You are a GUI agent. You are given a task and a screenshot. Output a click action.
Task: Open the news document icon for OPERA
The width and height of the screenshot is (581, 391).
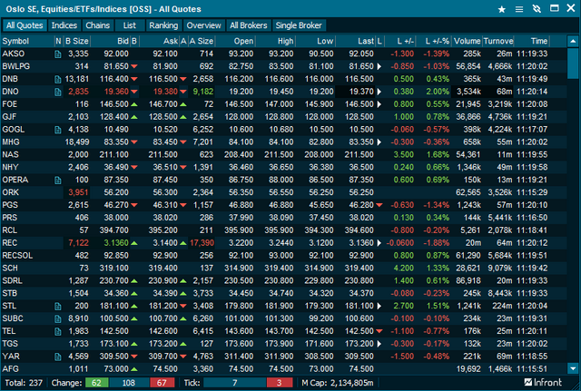tap(58, 181)
